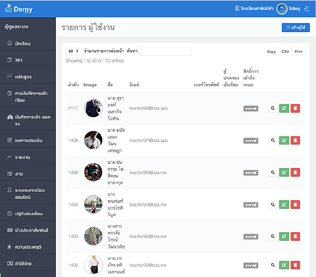Screen dimensions: 316x277
Task: Open นักเรียน in the sidebar
Action: [23, 43]
